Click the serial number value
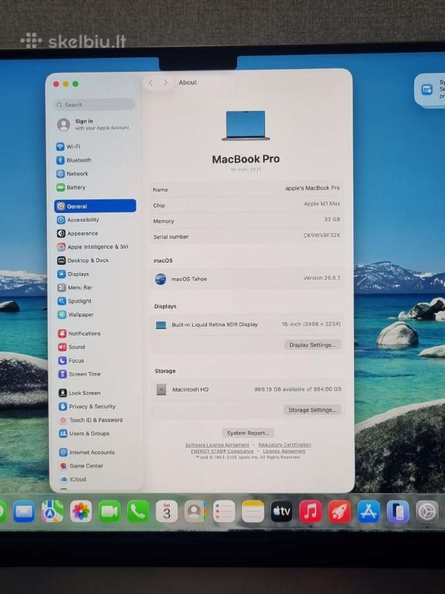445x594 pixels. click(322, 235)
